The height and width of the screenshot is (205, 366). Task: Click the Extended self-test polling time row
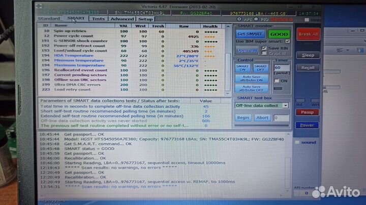pyautogui.click(x=135, y=116)
